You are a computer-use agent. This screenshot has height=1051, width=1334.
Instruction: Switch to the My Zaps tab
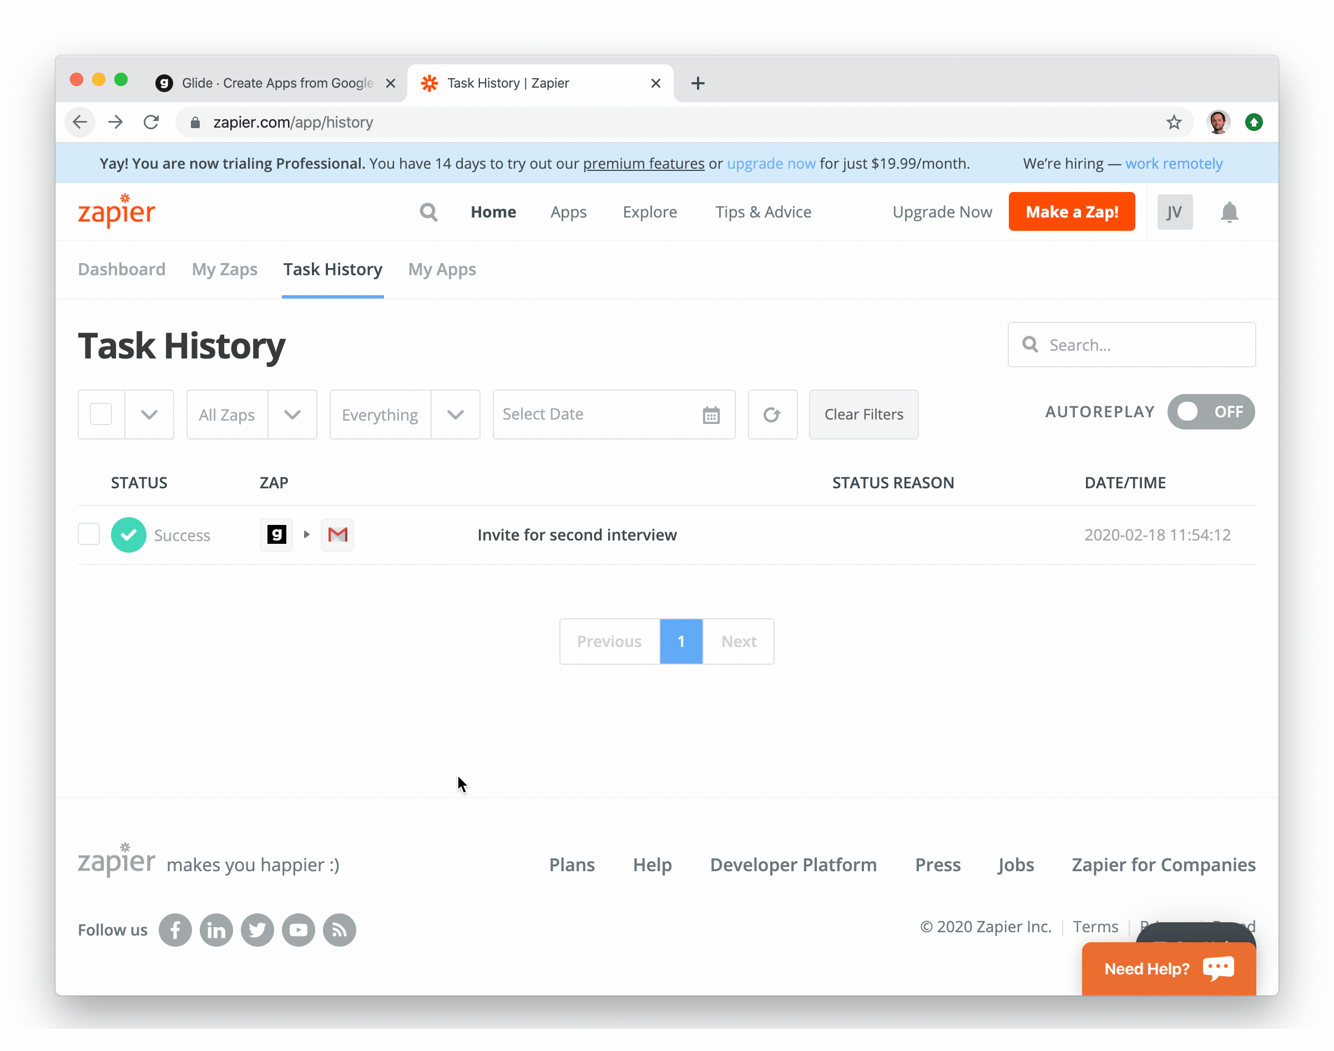click(x=225, y=270)
